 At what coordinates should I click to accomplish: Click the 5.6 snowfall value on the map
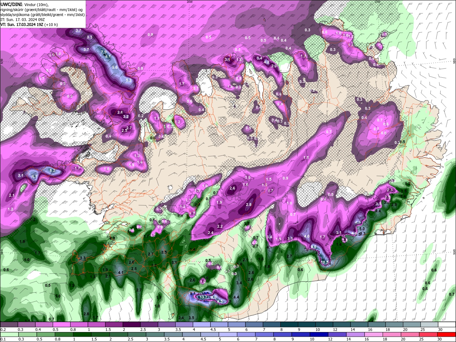(115, 67)
